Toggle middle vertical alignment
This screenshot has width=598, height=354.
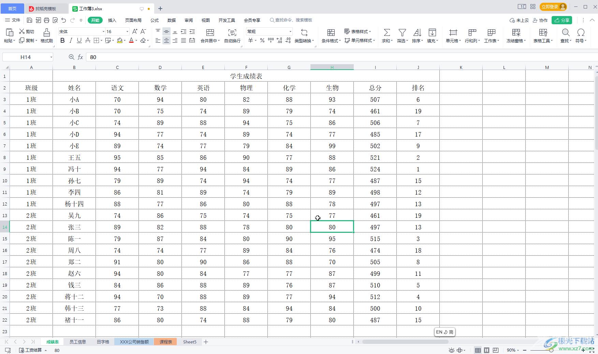pos(166,31)
